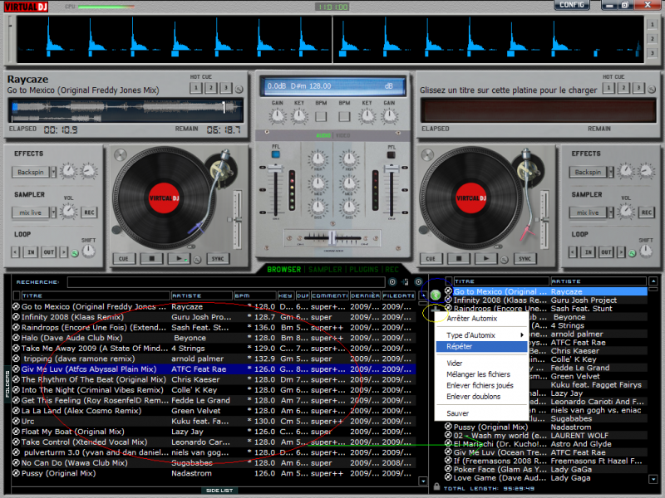Image resolution: width=665 pixels, height=498 pixels.
Task: Click the round icon beside left deck hot cues
Action: 239,89
